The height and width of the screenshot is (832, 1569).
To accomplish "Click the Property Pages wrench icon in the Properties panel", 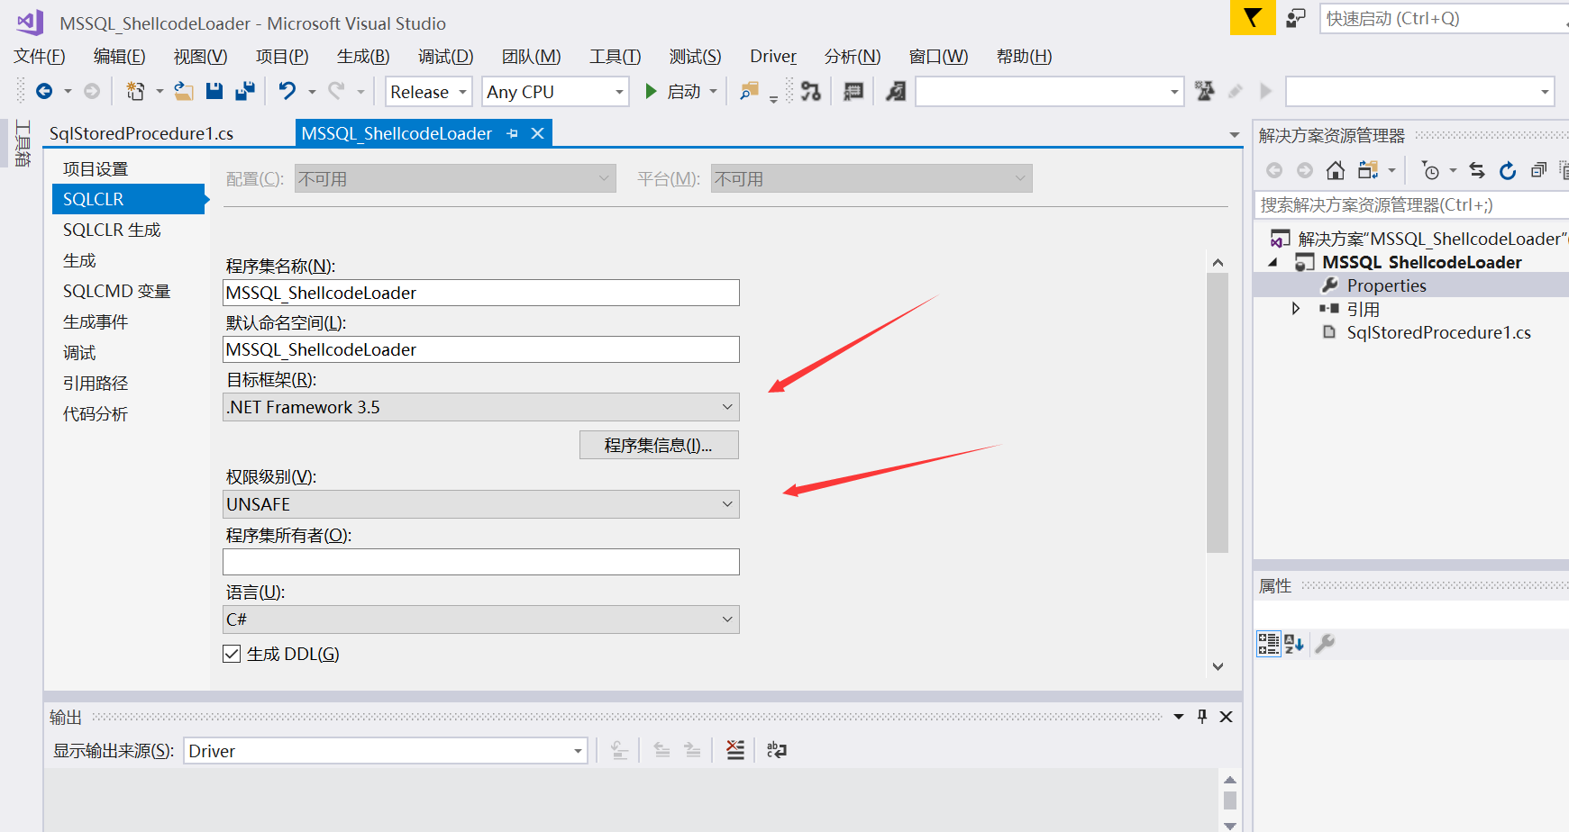I will click(1325, 643).
